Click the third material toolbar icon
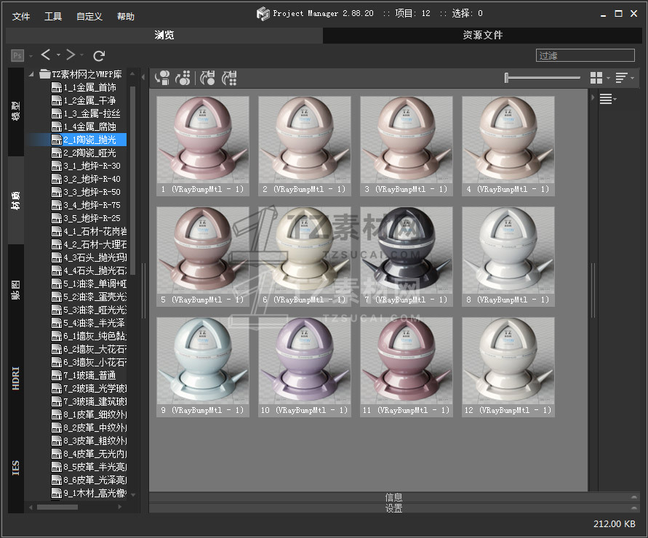 tap(208, 78)
